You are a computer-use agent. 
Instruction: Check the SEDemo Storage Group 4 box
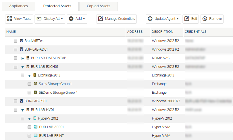pos(29,93)
